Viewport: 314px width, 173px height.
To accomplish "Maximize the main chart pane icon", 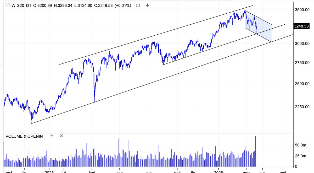I will pyautogui.click(x=138, y=5).
